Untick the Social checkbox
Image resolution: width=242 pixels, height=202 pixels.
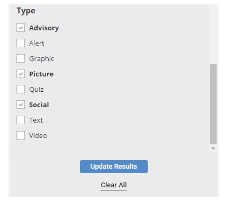click(21, 105)
